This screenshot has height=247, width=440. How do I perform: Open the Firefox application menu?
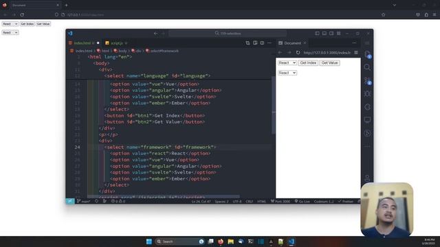point(434,14)
